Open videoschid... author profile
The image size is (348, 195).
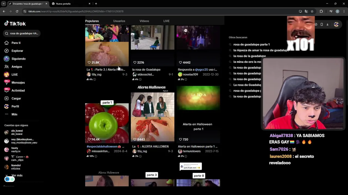[x=145, y=74]
